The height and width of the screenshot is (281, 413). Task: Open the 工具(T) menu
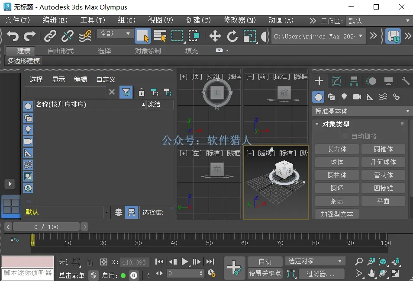coord(93,20)
